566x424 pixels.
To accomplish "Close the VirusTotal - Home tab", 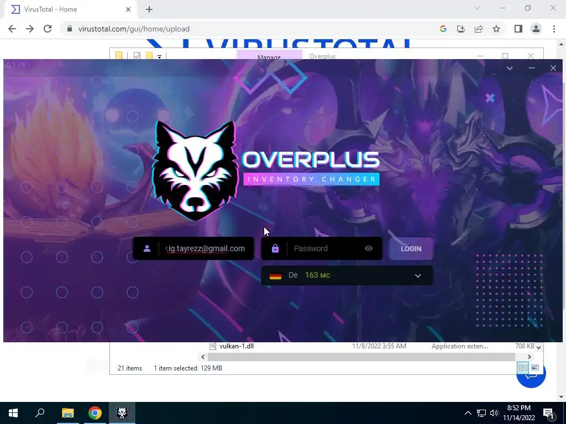I will tap(128, 9).
